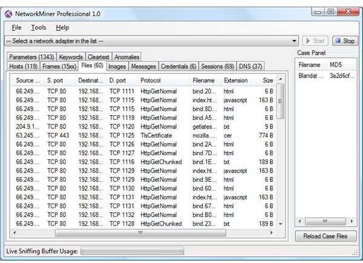Viewport: 363px width, 263px height.
Task: Click the Reload Case Files button
Action: [x=325, y=236]
